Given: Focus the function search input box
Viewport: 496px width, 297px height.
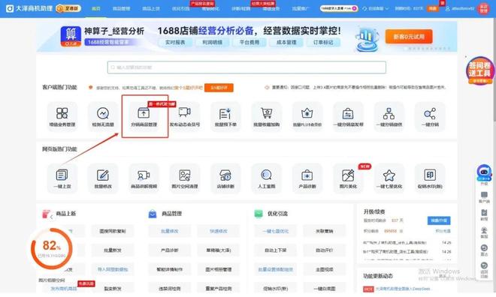Looking at the screenshot, I should 246,67.
